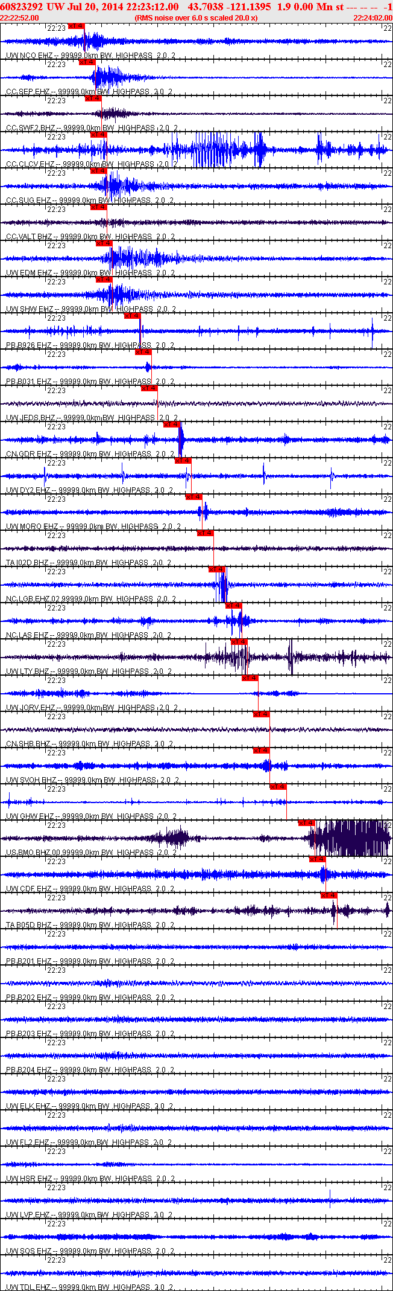Click the UW SQS EHZ trace label

point(90,1251)
